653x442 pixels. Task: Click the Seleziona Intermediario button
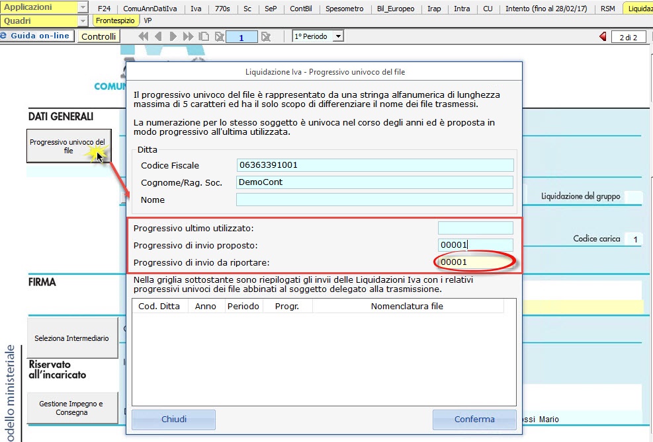click(72, 338)
